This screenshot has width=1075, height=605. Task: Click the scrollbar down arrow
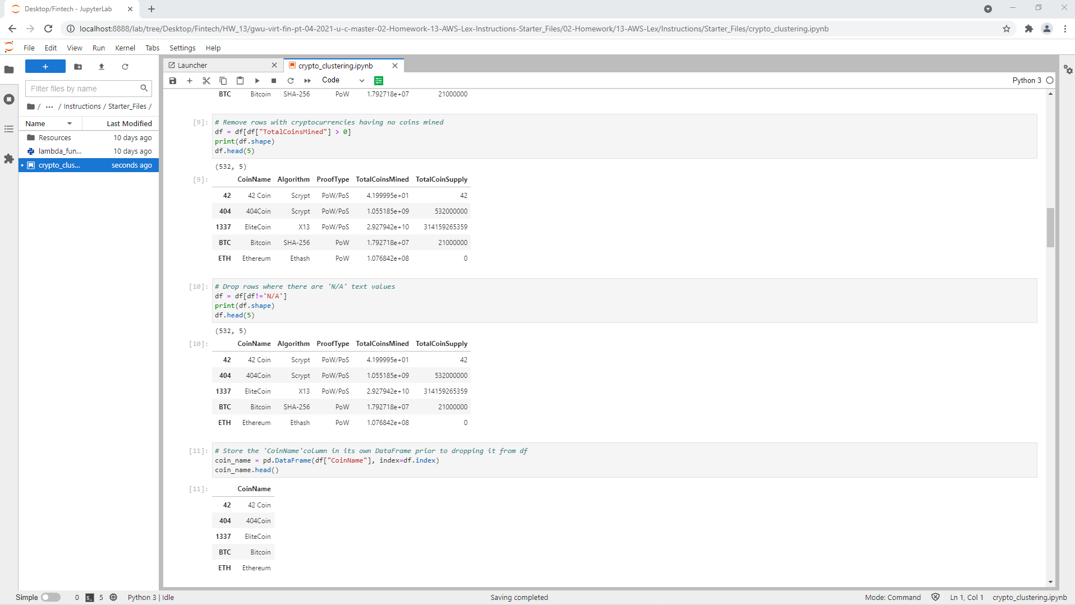click(x=1050, y=583)
